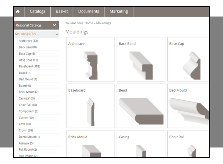Open the Back Band profile image
223x164 pixels.
(141, 65)
